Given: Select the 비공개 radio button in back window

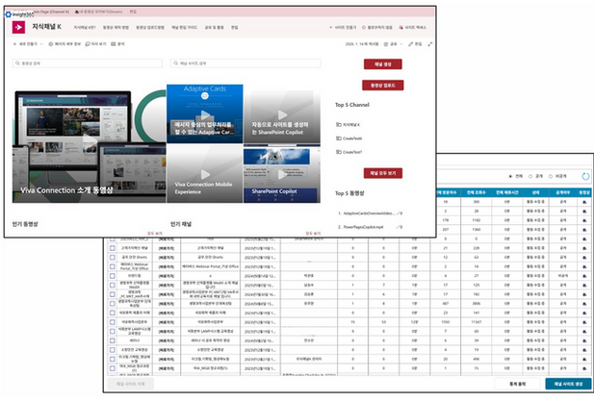Looking at the screenshot, I should [551, 176].
